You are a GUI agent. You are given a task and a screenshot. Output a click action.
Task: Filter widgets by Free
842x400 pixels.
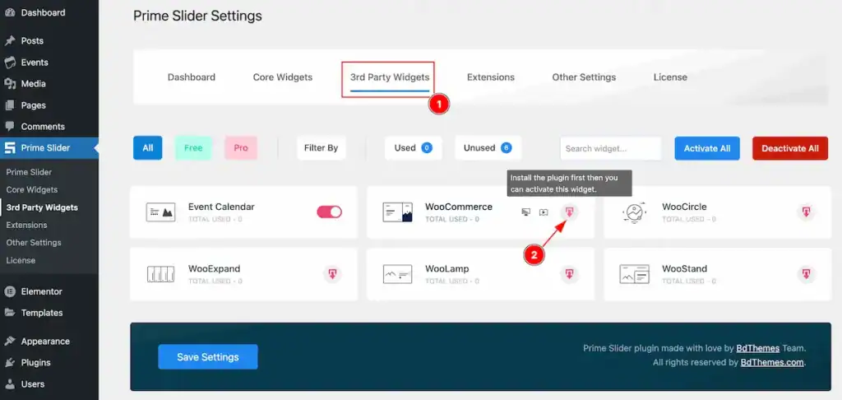[x=193, y=148]
